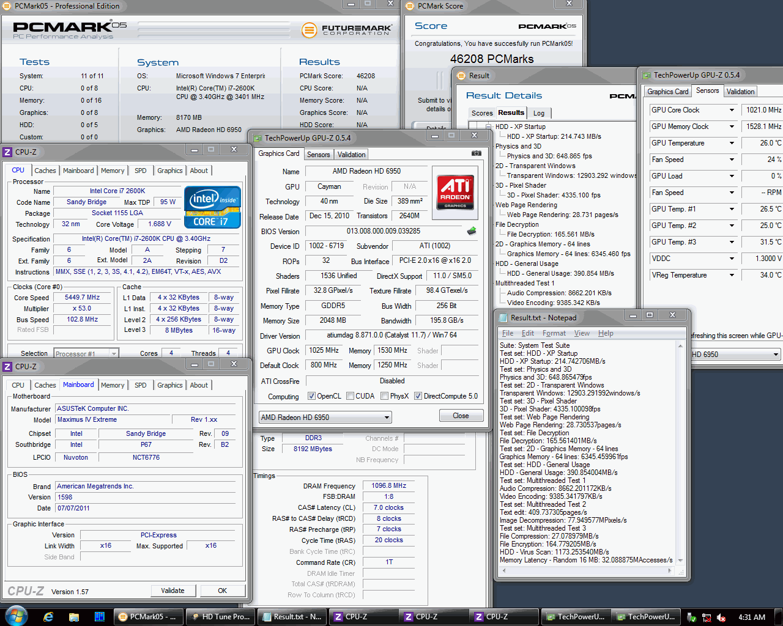The image size is (783, 626).
Task: Click the GPU-Z camera screenshot icon
Action: (477, 153)
